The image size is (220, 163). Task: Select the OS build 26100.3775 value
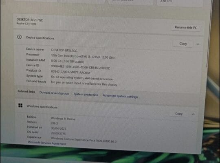pos(58,133)
